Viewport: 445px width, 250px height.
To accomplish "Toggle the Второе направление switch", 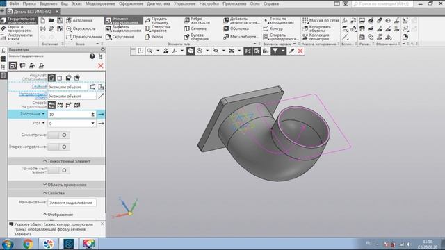I will (58, 147).
